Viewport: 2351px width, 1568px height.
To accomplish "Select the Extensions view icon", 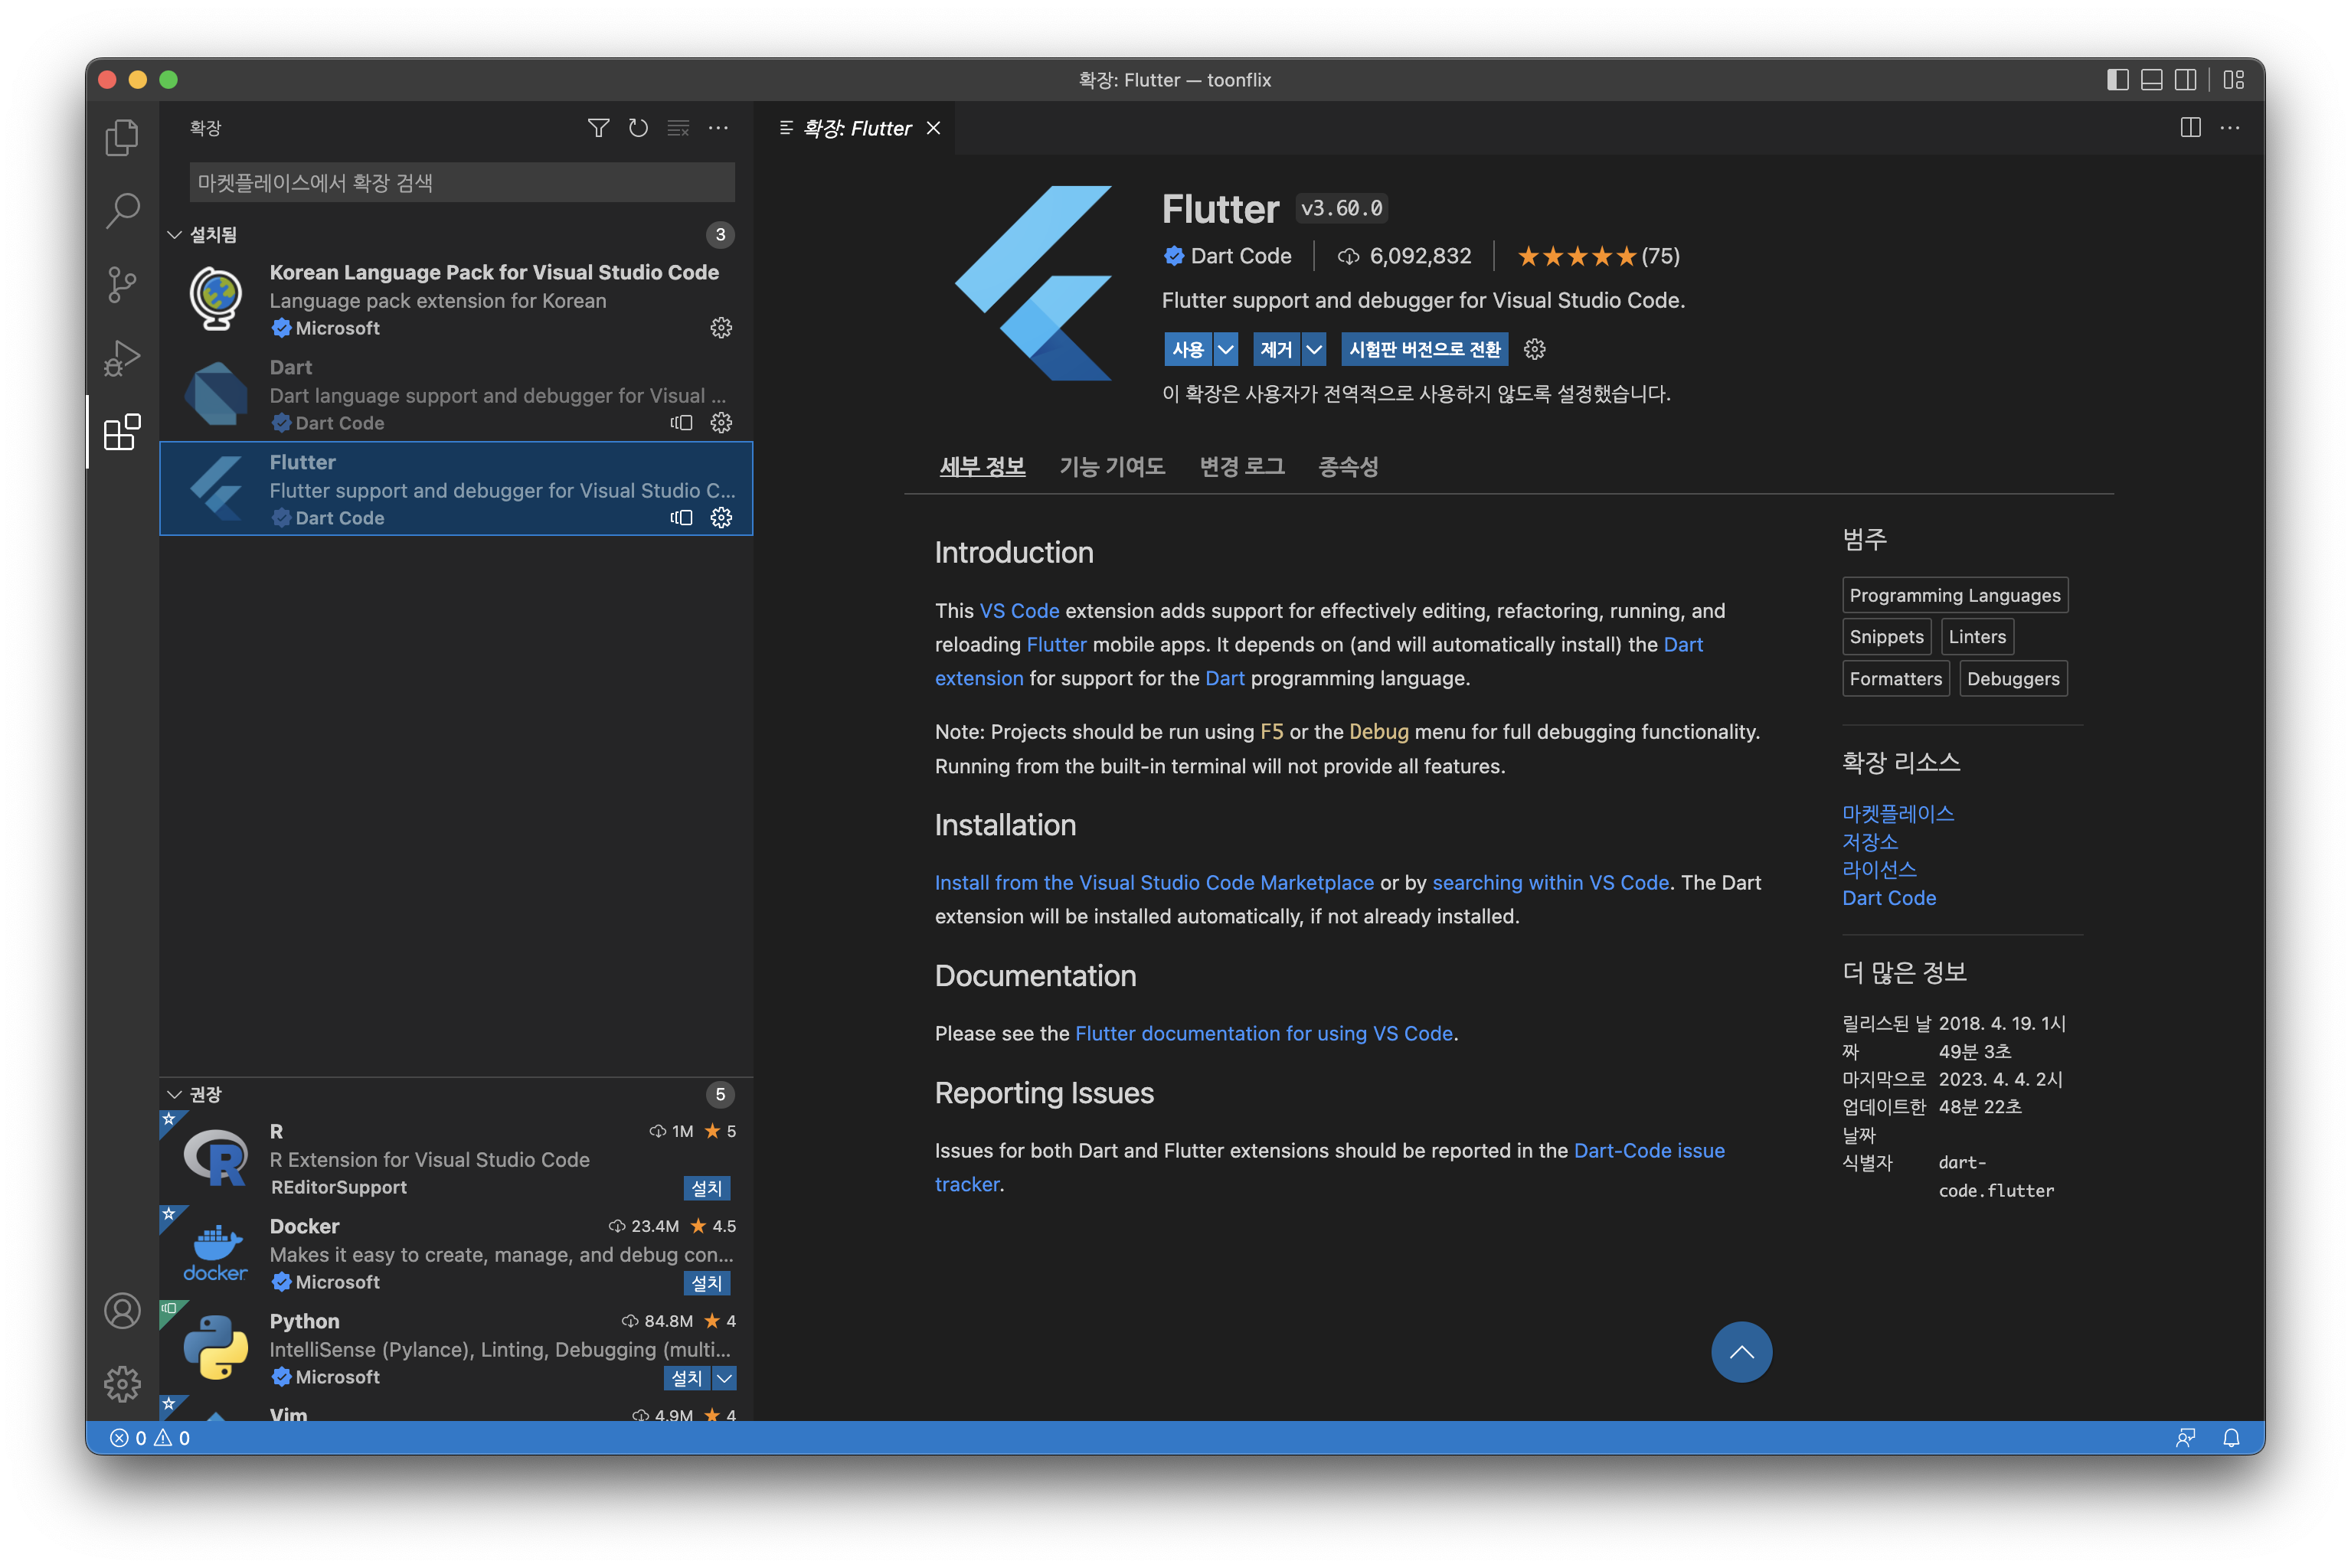I will pyautogui.click(x=122, y=432).
